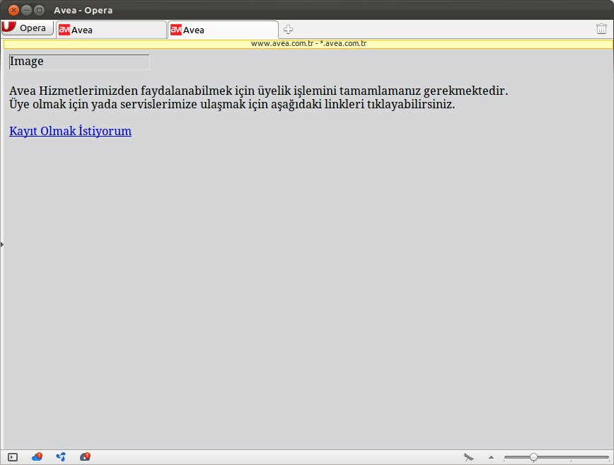
Task: Toggle Opera Turbo icon in status bar
Action: pyautogui.click(x=85, y=457)
